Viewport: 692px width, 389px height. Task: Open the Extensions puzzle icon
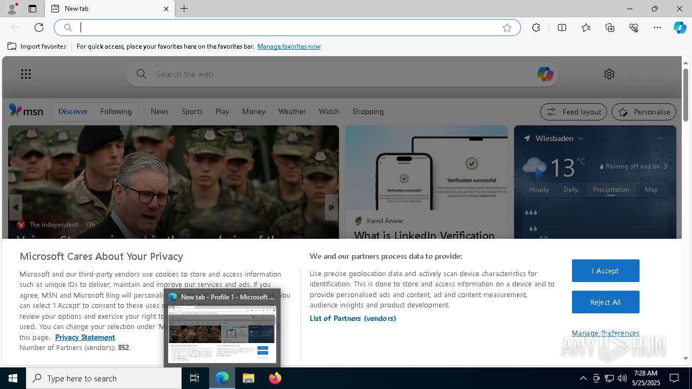(536, 28)
